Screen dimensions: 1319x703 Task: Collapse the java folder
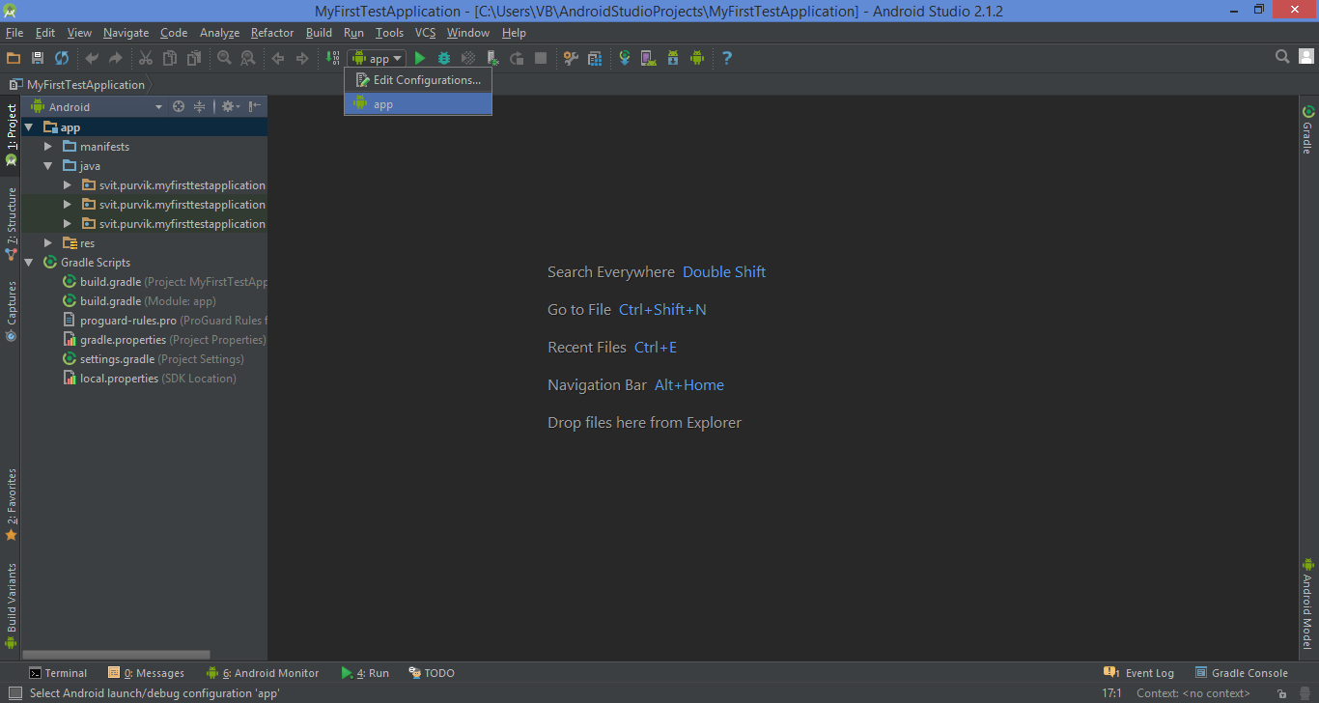pyautogui.click(x=48, y=165)
